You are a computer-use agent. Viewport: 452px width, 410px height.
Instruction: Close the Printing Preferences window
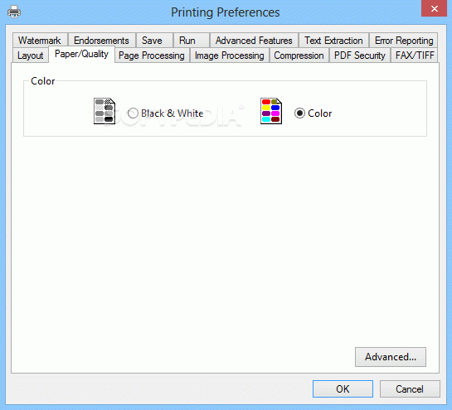tap(434, 8)
